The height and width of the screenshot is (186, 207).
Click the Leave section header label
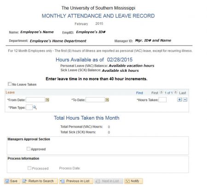[10, 93]
